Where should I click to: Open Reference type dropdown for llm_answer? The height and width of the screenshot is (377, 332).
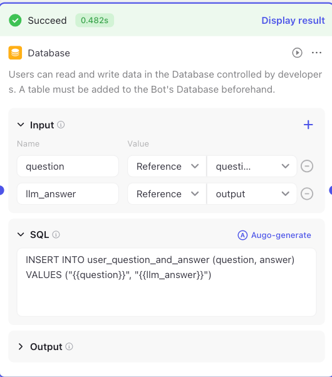pyautogui.click(x=167, y=194)
